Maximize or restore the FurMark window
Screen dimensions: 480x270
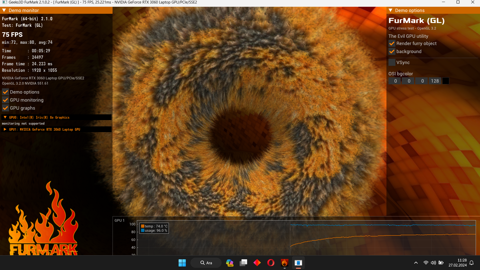458,2
